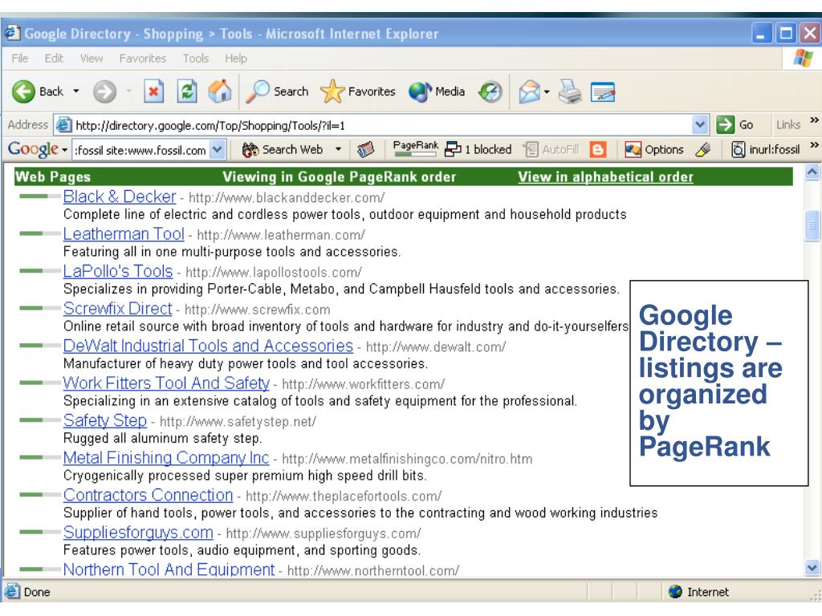Screen dimensions: 822x616
Task: Go to the Home page icon
Action: (x=220, y=91)
